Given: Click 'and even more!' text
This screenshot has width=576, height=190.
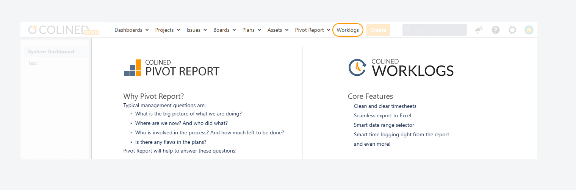Looking at the screenshot, I should point(372,144).
